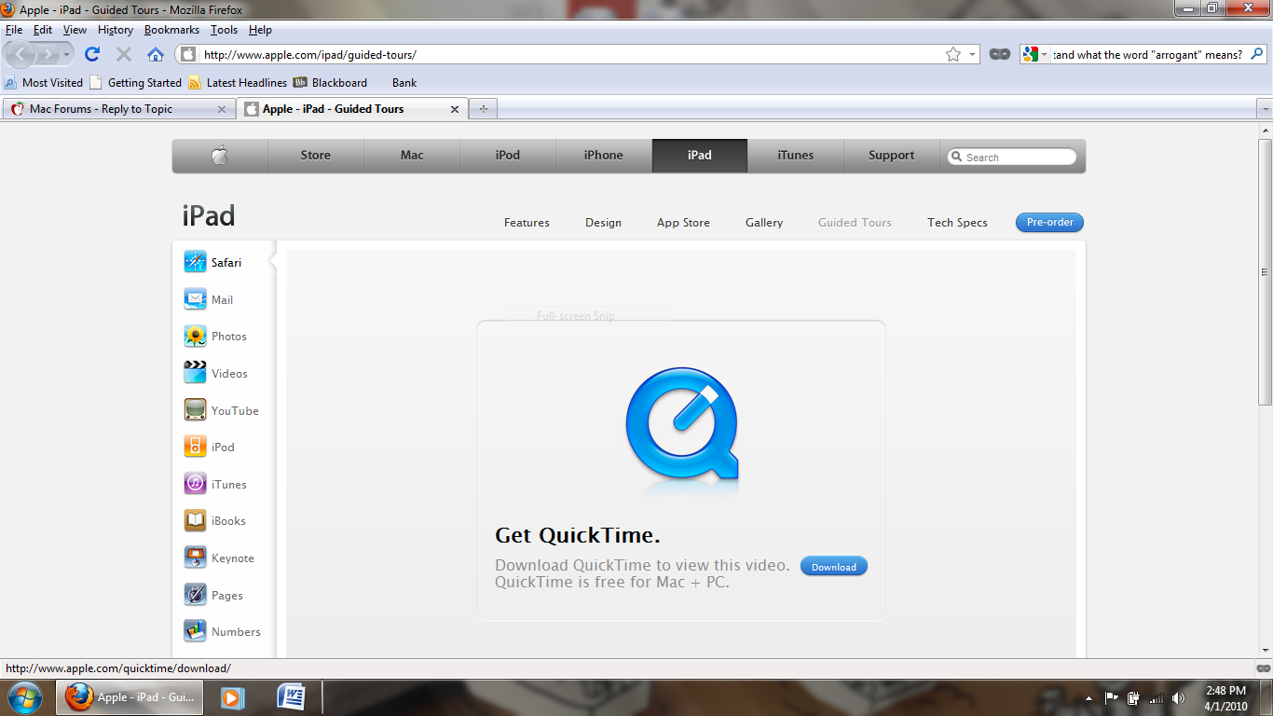The width and height of the screenshot is (1273, 716).
Task: Open the Latest Headlines feed bookmark
Action: 238,83
